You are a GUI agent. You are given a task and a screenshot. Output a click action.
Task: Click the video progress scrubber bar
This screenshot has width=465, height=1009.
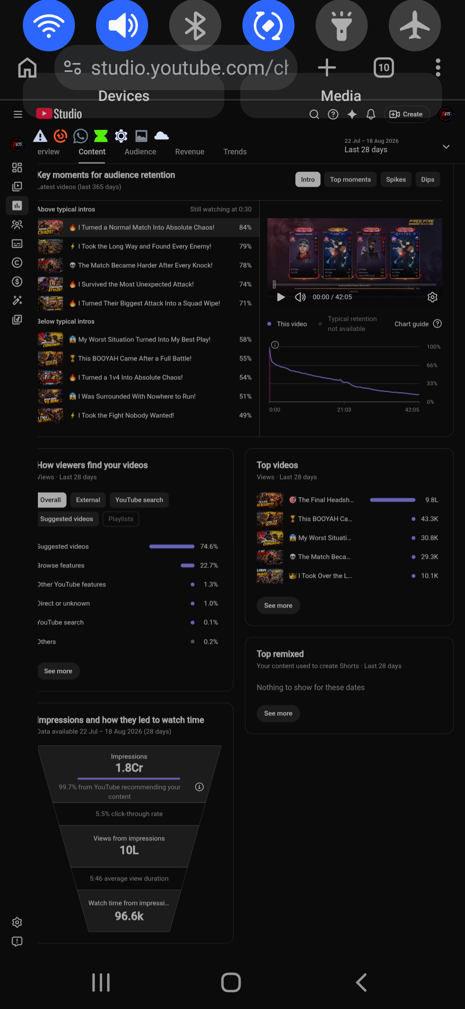click(x=355, y=285)
